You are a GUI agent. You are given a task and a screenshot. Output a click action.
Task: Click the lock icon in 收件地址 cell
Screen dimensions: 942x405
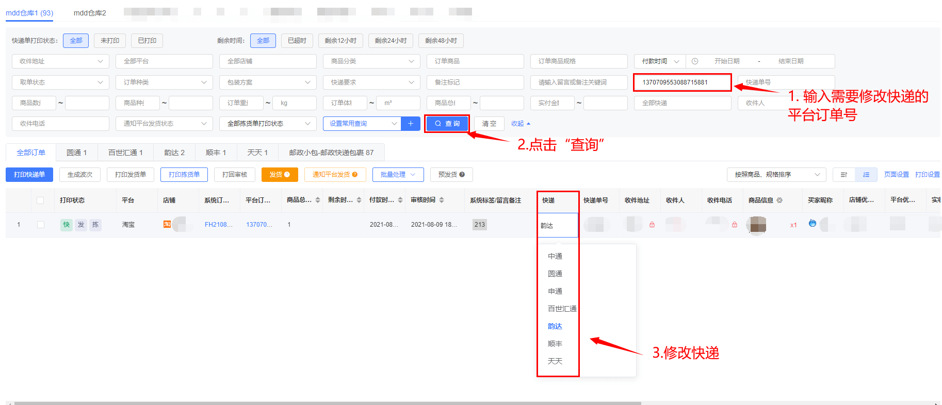652,225
